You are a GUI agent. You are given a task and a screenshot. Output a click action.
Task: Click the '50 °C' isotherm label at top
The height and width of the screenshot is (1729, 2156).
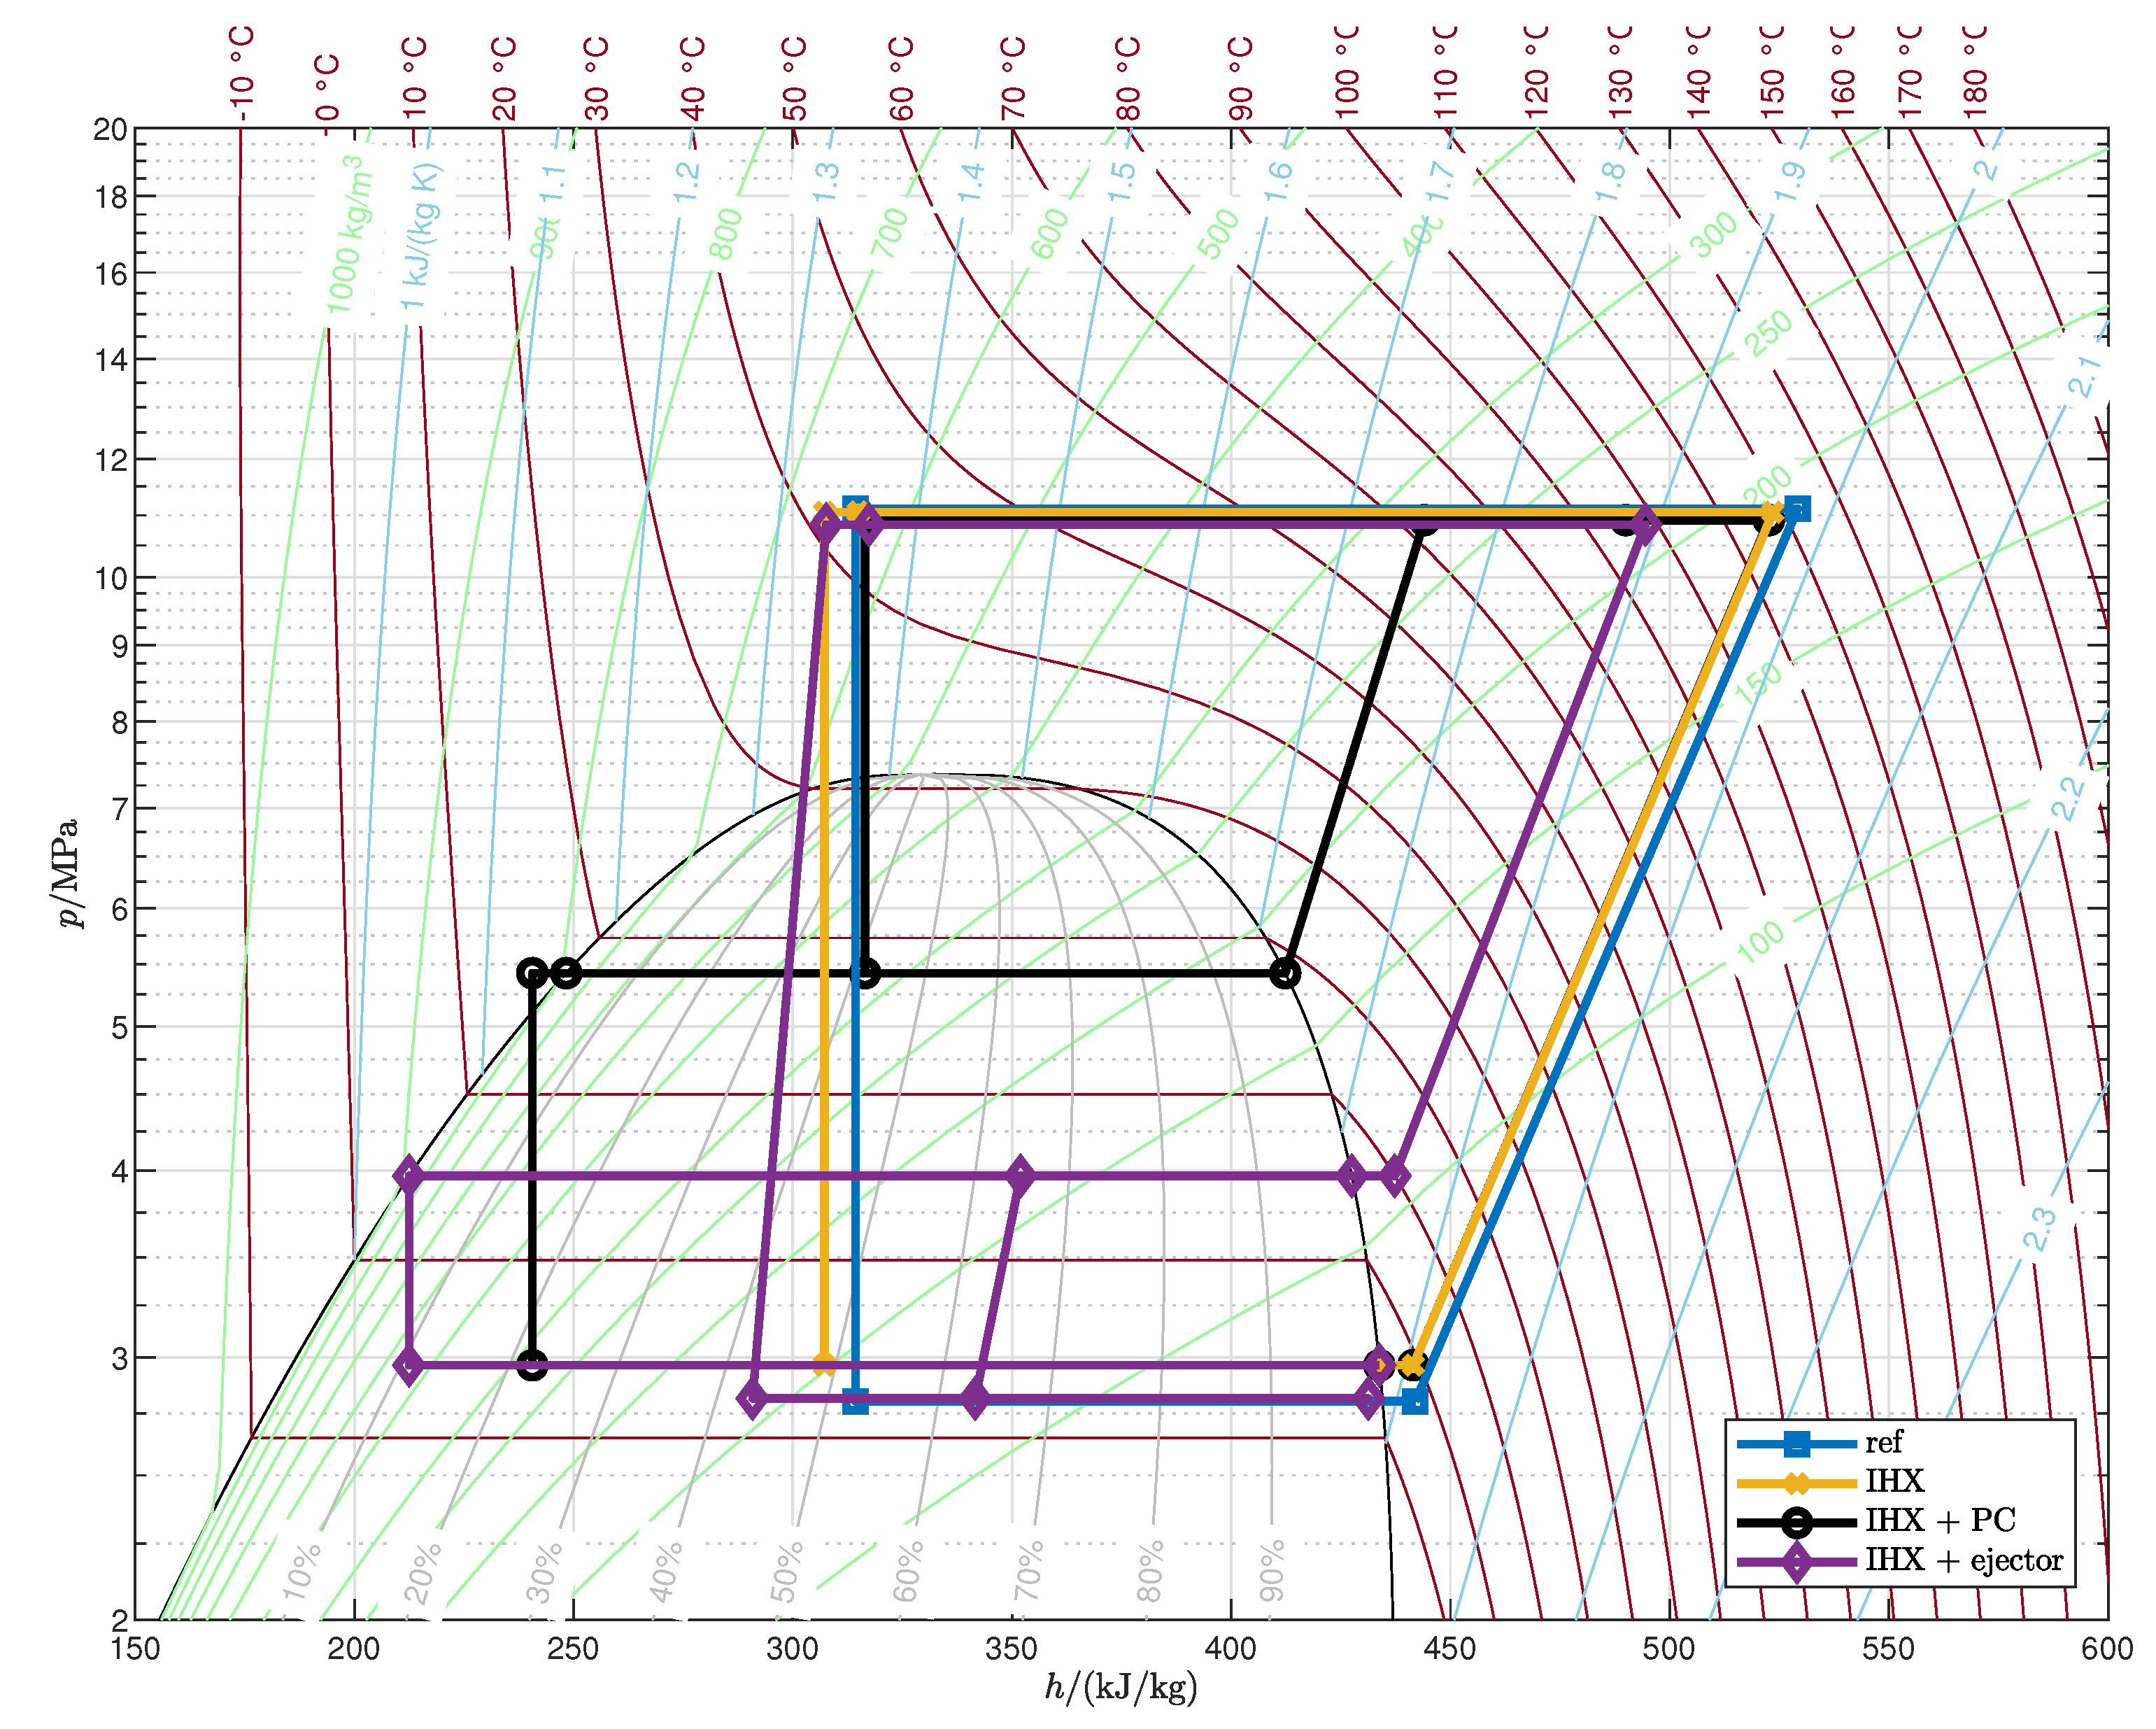coord(794,79)
